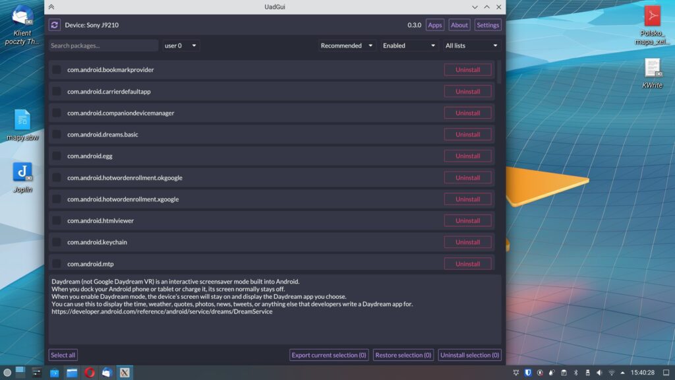This screenshot has width=675, height=380.
Task: Expand hidden system tray icons arrow
Action: coord(622,373)
